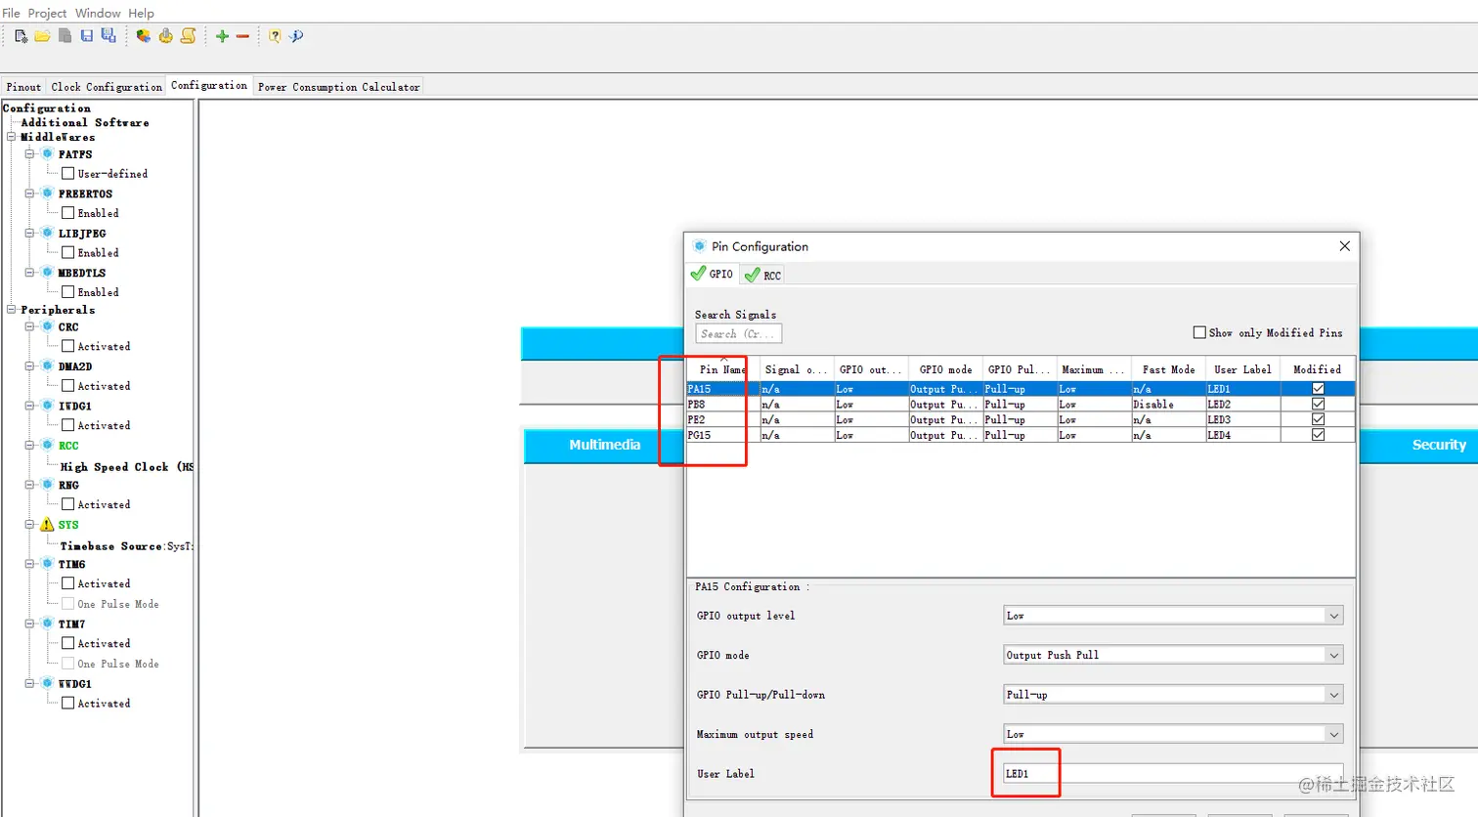This screenshot has height=817, width=1478.
Task: Enable FREERTOS with its Enabled checkbox
Action: 67,212
